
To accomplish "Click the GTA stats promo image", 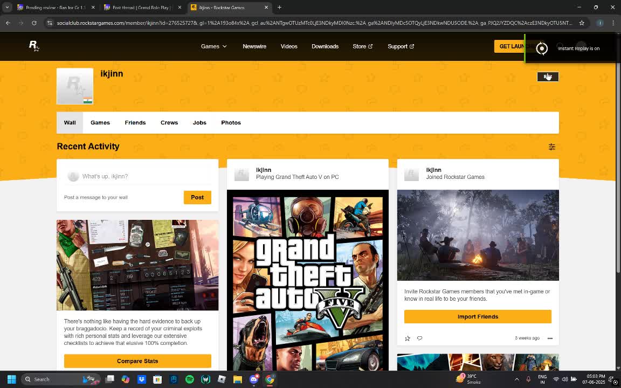I will [x=137, y=265].
